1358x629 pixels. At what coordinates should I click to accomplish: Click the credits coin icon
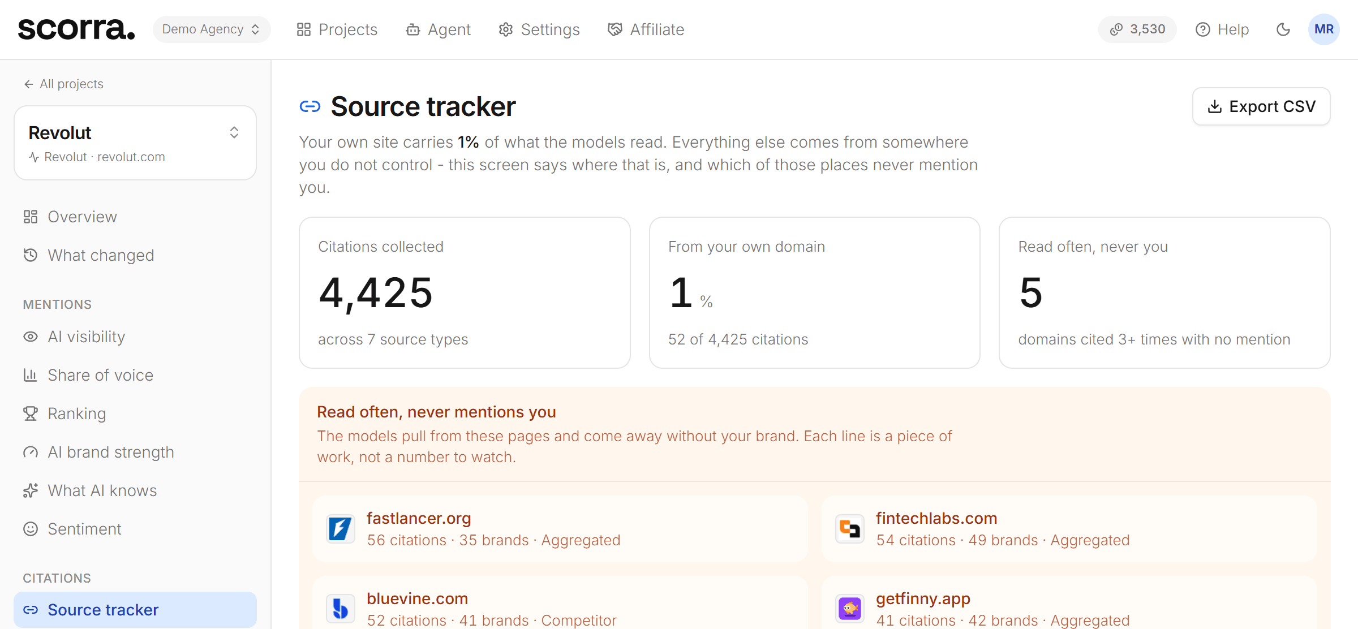pos(1116,29)
